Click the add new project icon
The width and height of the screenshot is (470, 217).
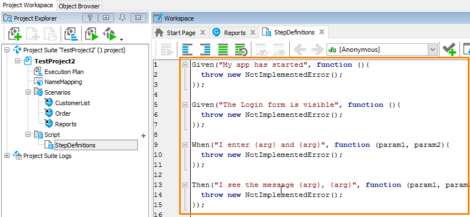click(x=14, y=34)
